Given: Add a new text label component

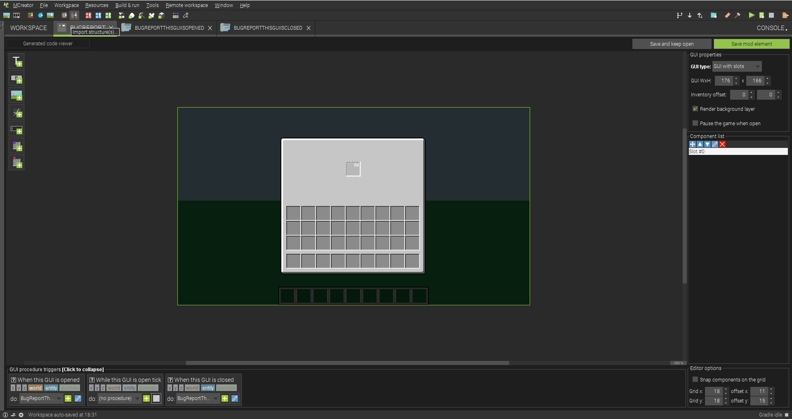Looking at the screenshot, I should click(x=16, y=61).
